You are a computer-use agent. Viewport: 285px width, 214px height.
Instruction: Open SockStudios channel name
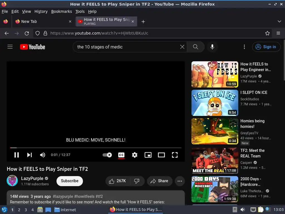[x=250, y=99]
